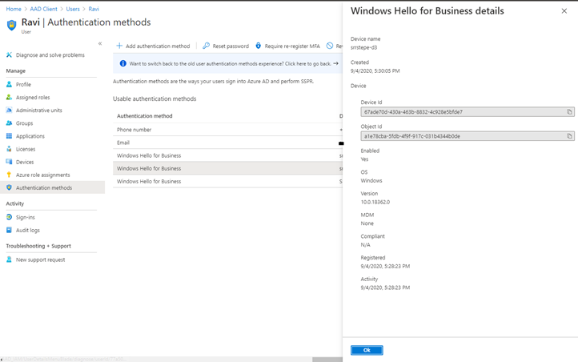Click the Administrative units icon
The image size is (578, 362).
10,111
